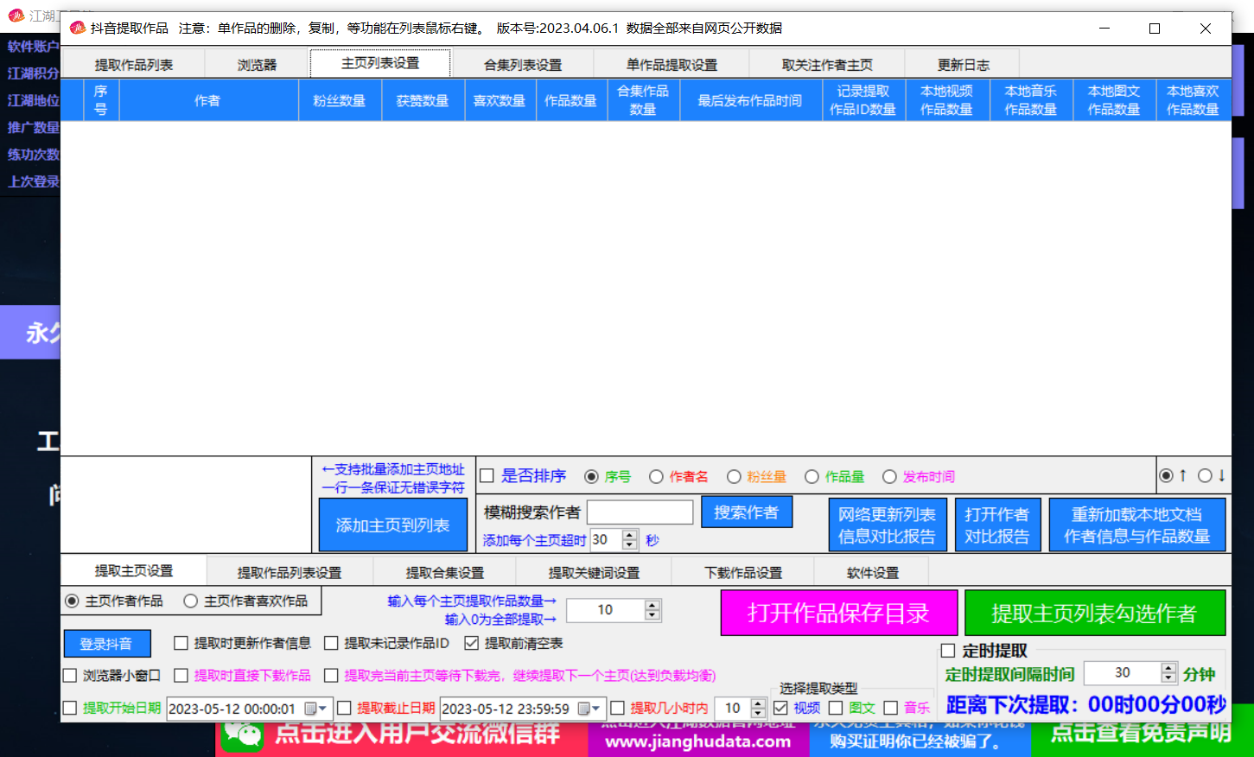The height and width of the screenshot is (757, 1254).
Task: Select 作者名 sort radio button
Action: [656, 477]
